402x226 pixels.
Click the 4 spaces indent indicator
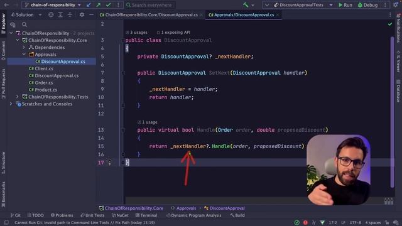pyautogui.click(x=373, y=222)
